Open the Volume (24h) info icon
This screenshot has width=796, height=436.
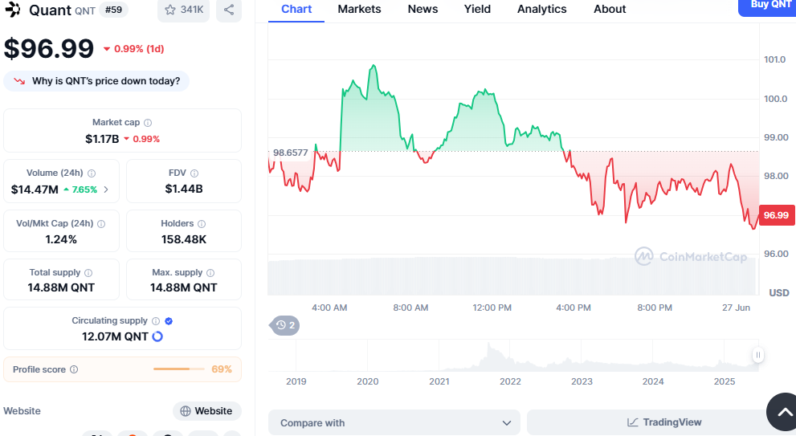pos(92,173)
